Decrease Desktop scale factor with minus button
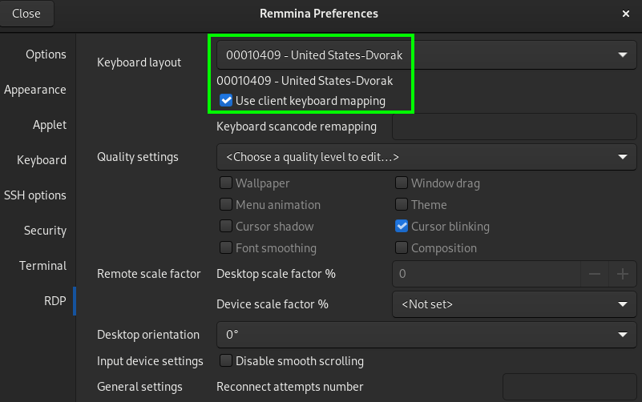 [595, 274]
